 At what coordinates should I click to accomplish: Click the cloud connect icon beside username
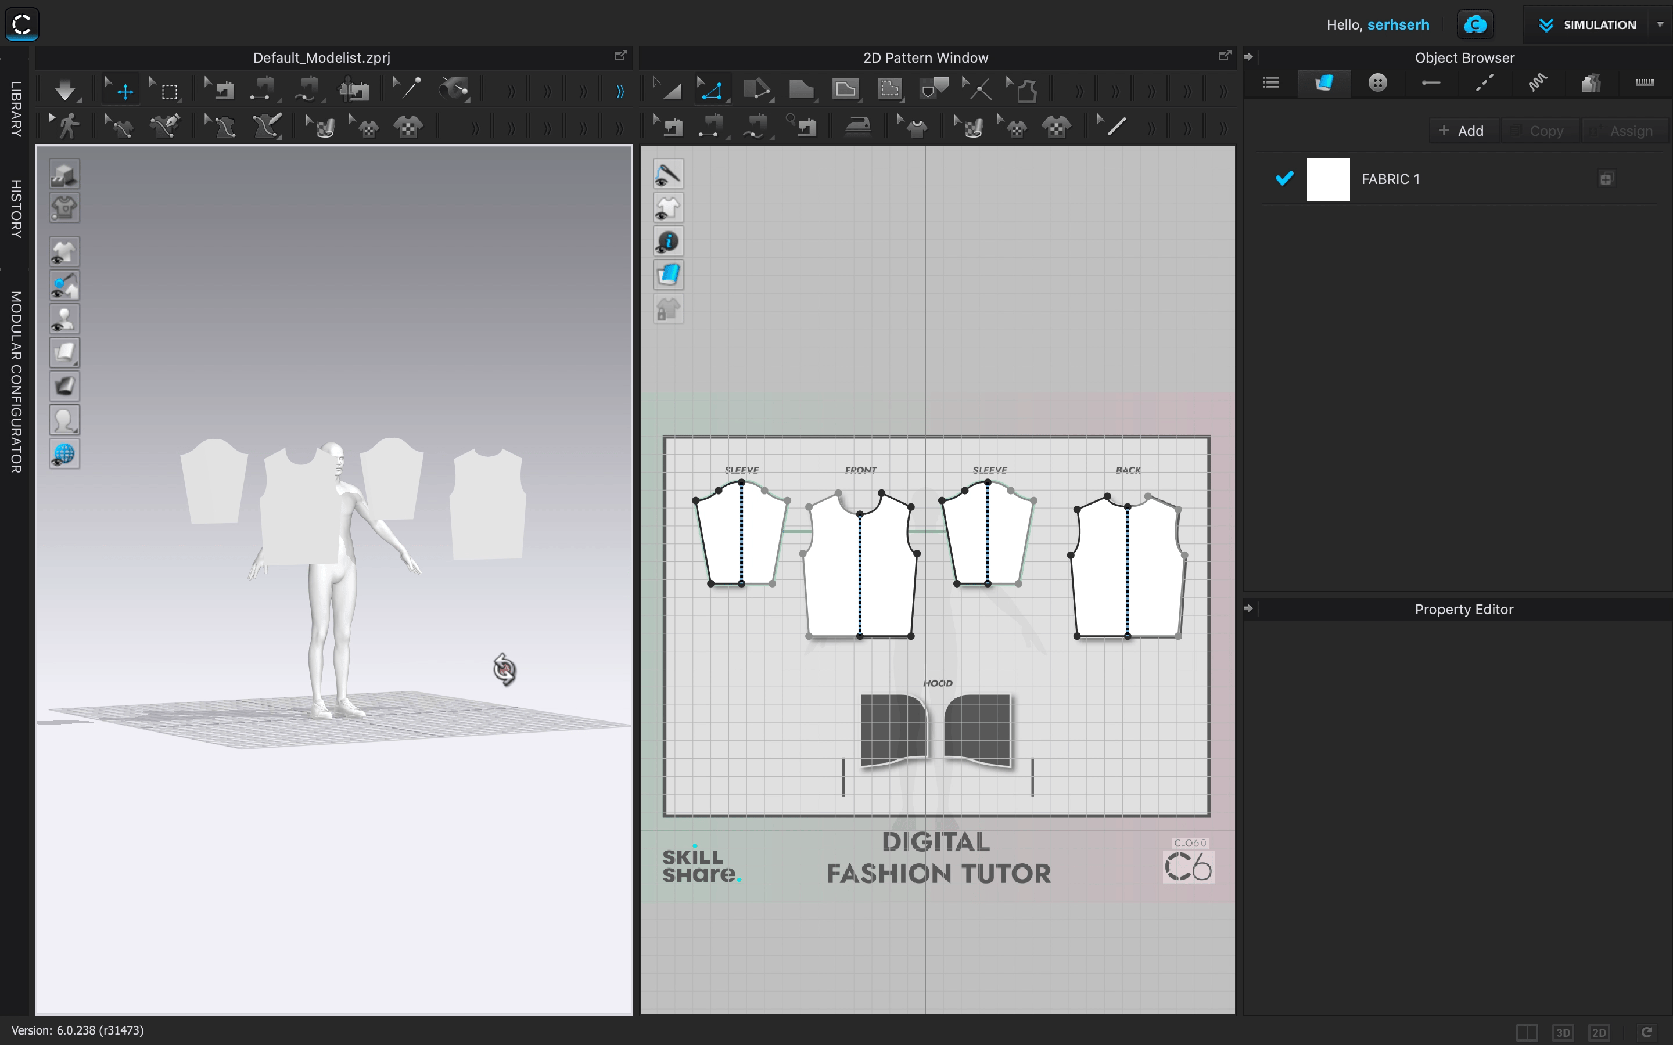pos(1474,25)
